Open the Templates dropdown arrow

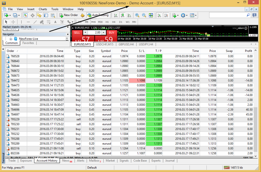pos(196,15)
